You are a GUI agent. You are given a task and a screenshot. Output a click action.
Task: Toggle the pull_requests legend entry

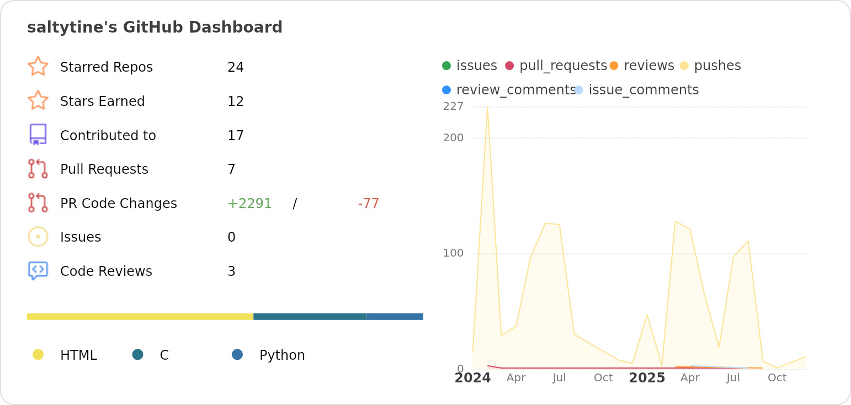(556, 66)
